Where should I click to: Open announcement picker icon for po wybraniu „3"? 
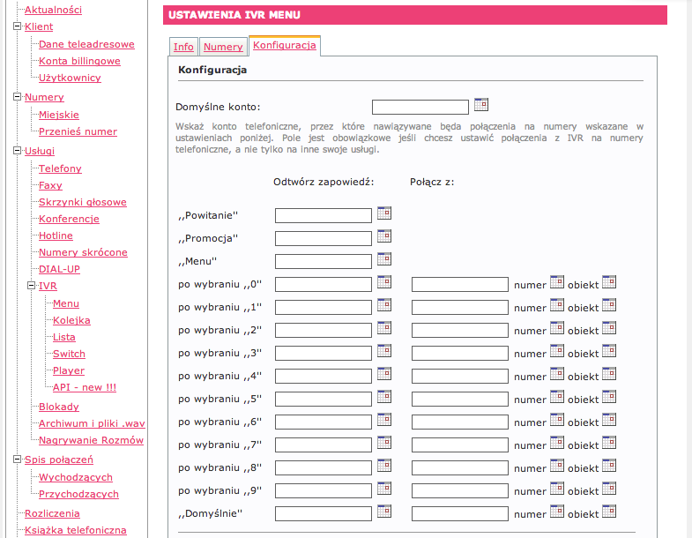(x=384, y=351)
